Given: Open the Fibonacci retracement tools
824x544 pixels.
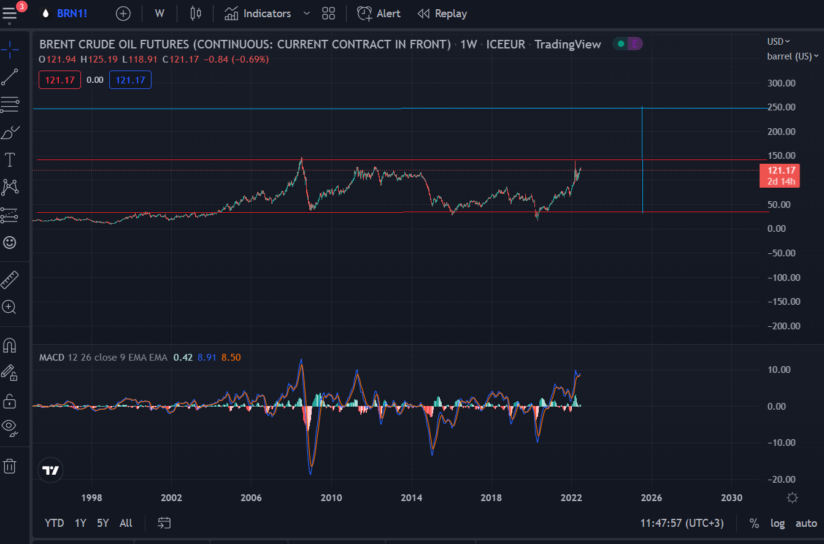Looking at the screenshot, I should (10, 105).
